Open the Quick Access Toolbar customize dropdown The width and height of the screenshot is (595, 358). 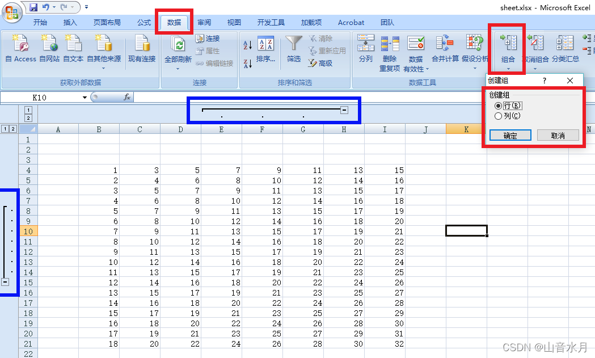[x=87, y=7]
